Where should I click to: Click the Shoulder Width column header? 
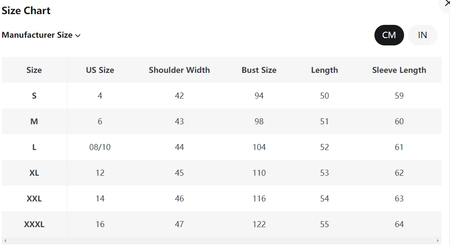tap(179, 70)
